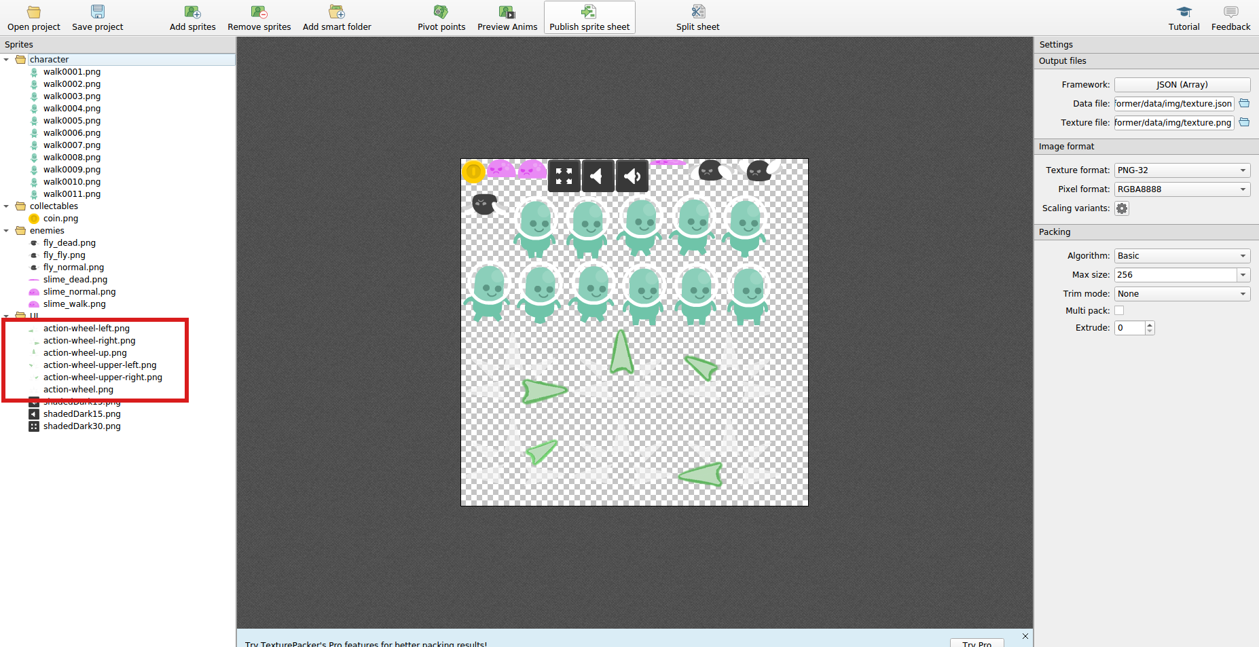Select coin.png in the sprites list
1259x647 pixels.
click(60, 218)
